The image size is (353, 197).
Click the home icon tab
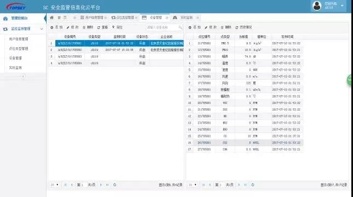coord(52,18)
